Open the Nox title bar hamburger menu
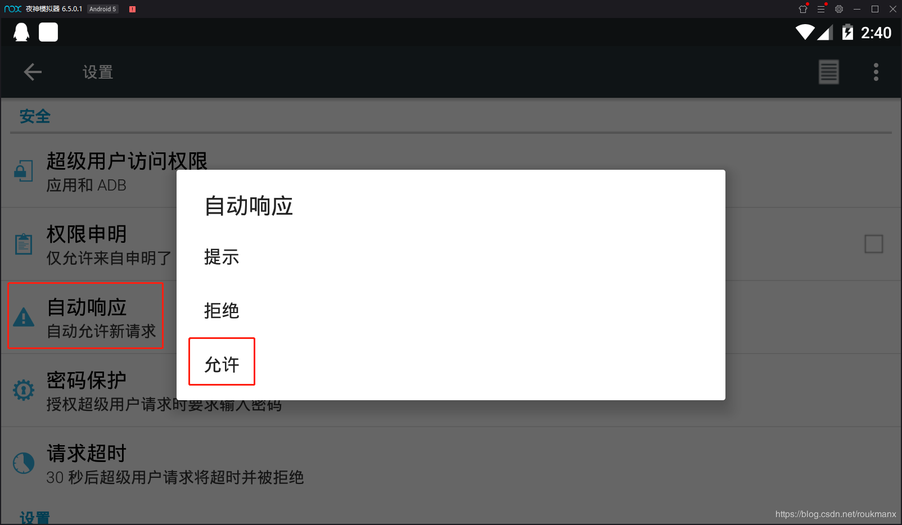902x525 pixels. click(x=821, y=9)
